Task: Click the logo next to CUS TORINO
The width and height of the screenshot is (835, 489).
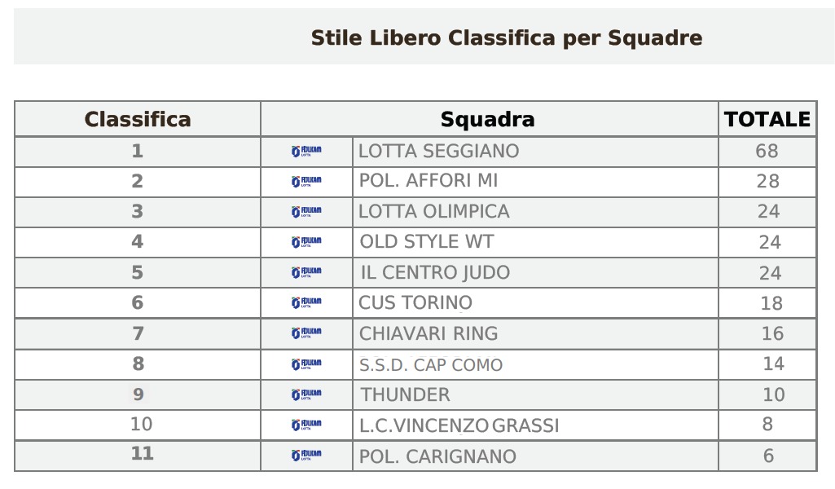Action: [x=306, y=303]
